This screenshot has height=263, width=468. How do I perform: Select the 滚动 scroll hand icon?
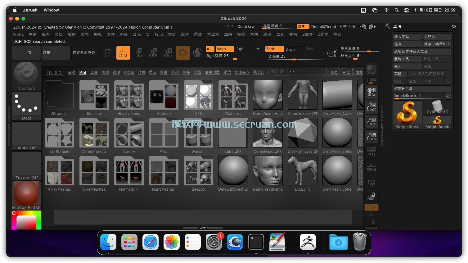pyautogui.click(x=371, y=92)
